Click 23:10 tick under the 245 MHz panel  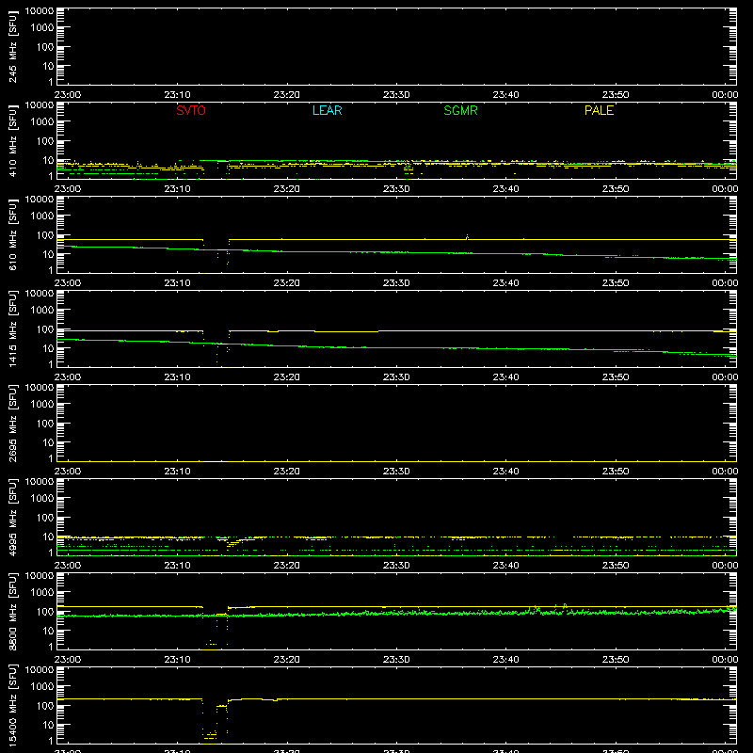tap(177, 95)
